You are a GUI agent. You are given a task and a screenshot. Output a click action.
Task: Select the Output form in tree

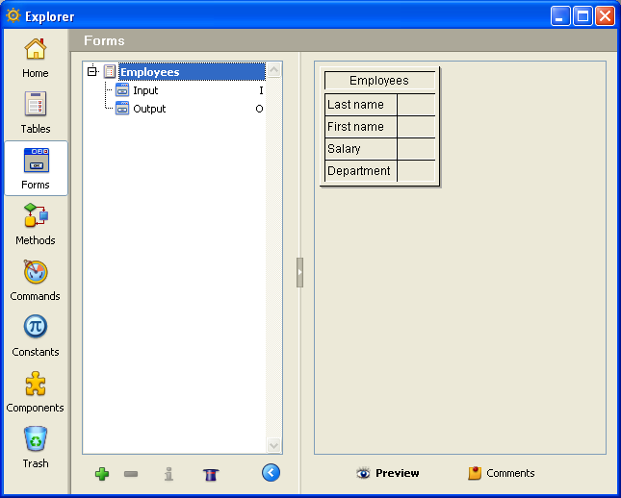pyautogui.click(x=149, y=109)
